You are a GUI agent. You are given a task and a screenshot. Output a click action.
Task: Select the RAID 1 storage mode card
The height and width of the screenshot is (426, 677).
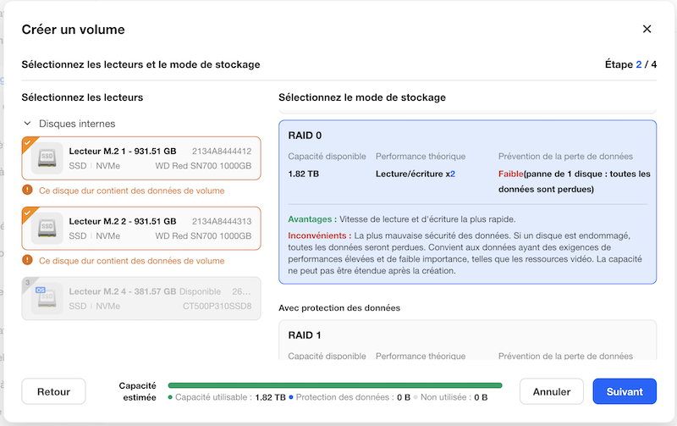[468, 340]
